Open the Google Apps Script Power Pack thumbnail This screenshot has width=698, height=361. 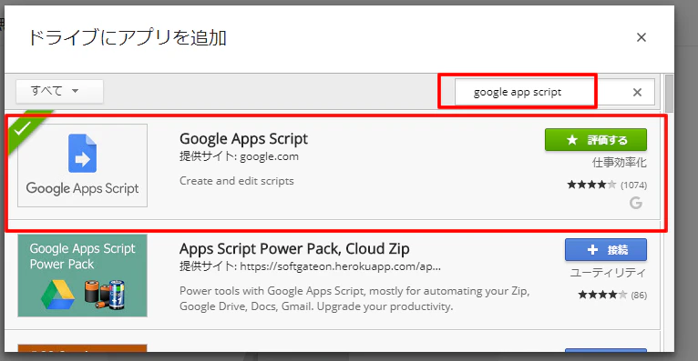click(x=82, y=276)
